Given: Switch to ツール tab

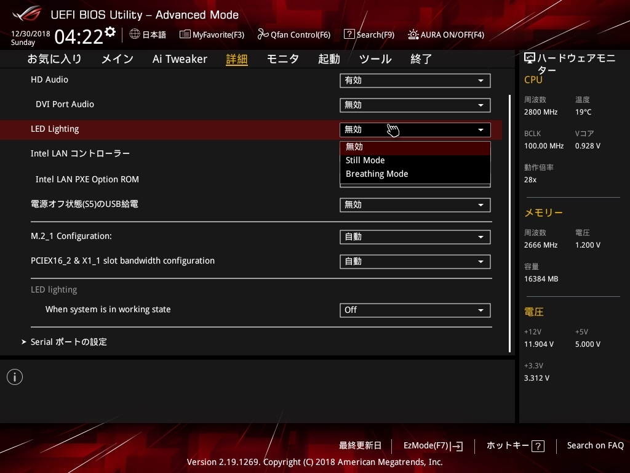Looking at the screenshot, I should click(375, 59).
